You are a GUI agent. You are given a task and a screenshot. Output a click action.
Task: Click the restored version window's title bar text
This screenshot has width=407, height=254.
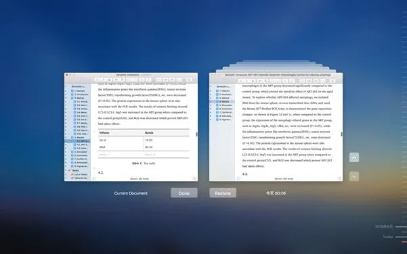tap(278, 74)
